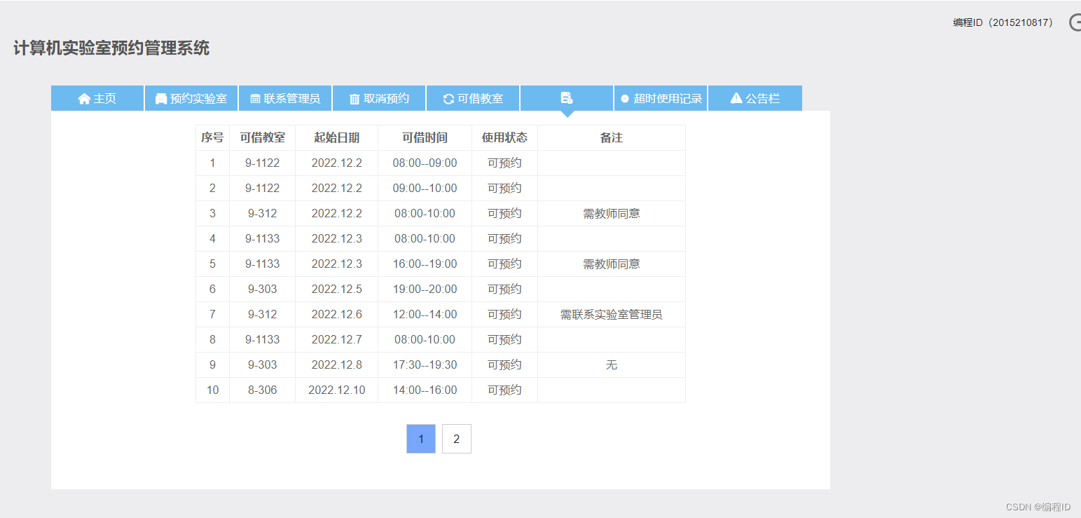Click date 2022.12.7
Screen dimensions: 1081x518
pos(337,340)
